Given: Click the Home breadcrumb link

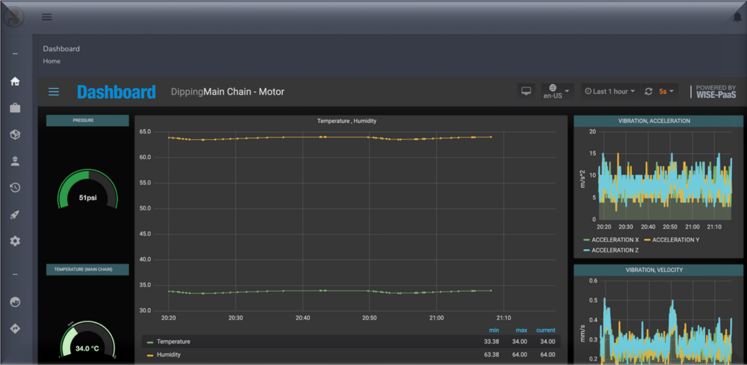Looking at the screenshot, I should (x=52, y=61).
